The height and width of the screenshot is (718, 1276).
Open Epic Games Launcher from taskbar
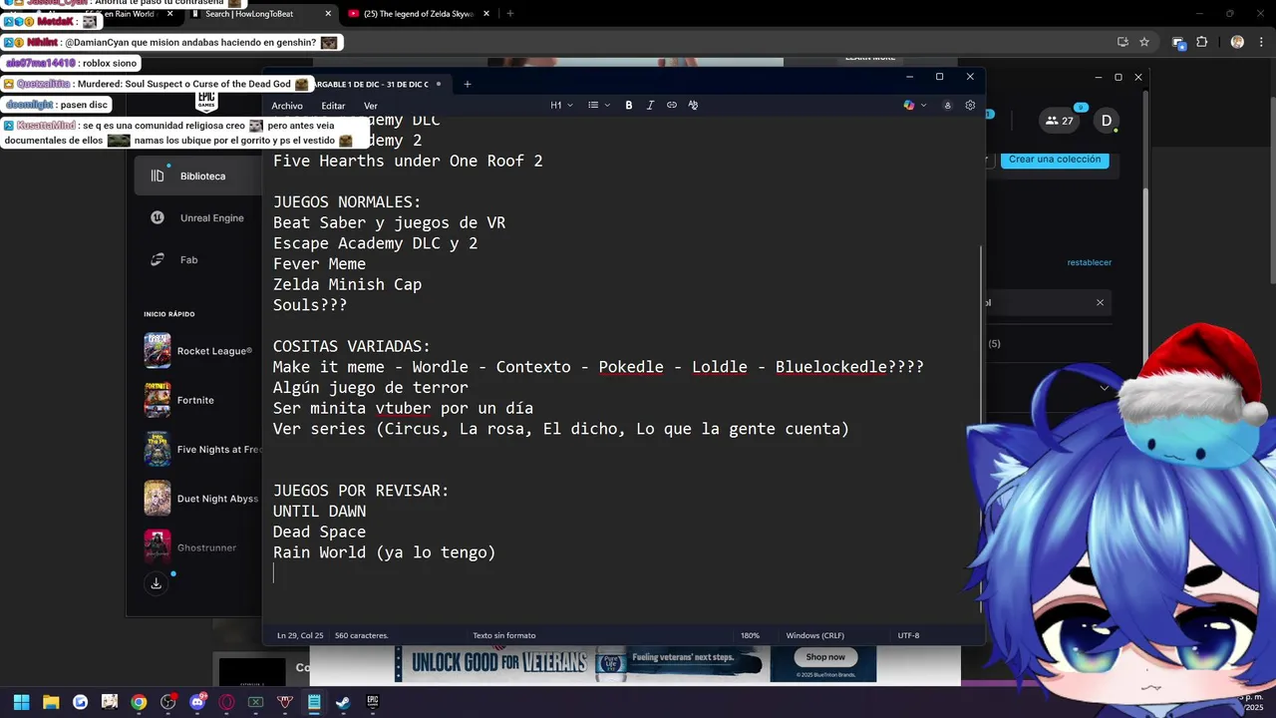pos(373,702)
